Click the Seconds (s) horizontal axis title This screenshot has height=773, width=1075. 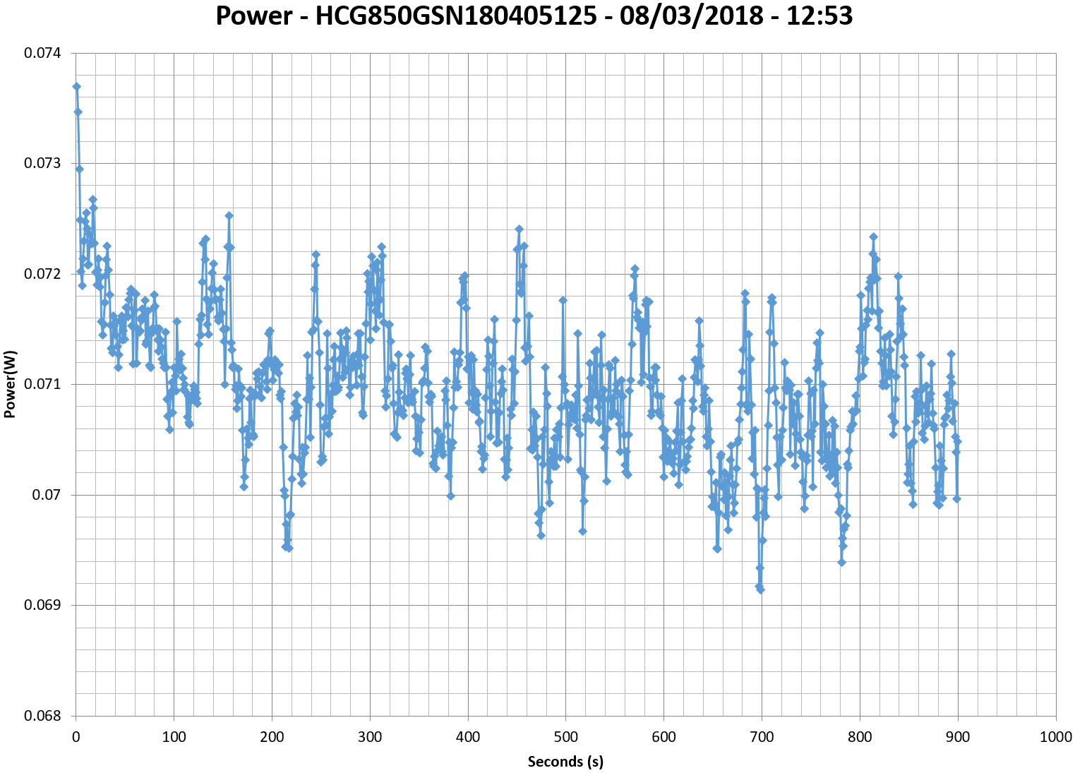pyautogui.click(x=565, y=762)
